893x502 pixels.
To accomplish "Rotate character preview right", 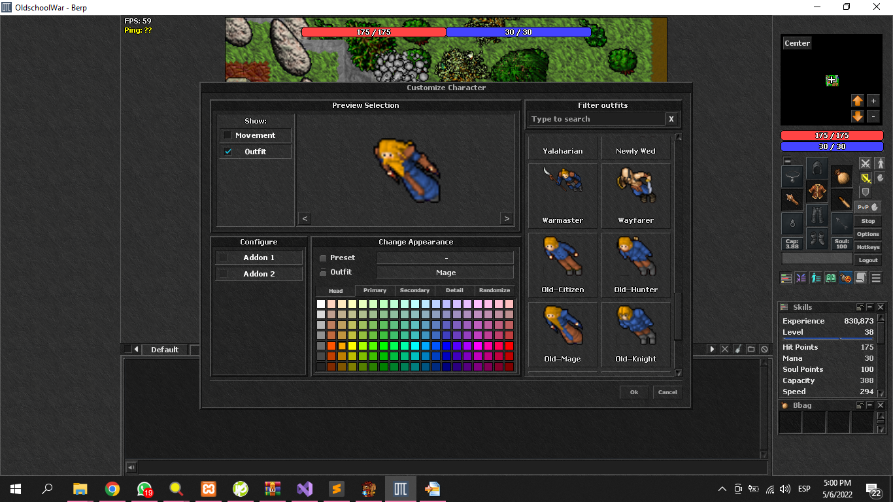I will point(507,218).
